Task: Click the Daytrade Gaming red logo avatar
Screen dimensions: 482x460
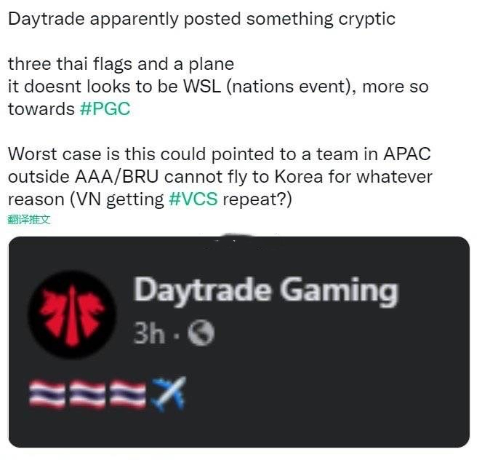Action: [72, 314]
